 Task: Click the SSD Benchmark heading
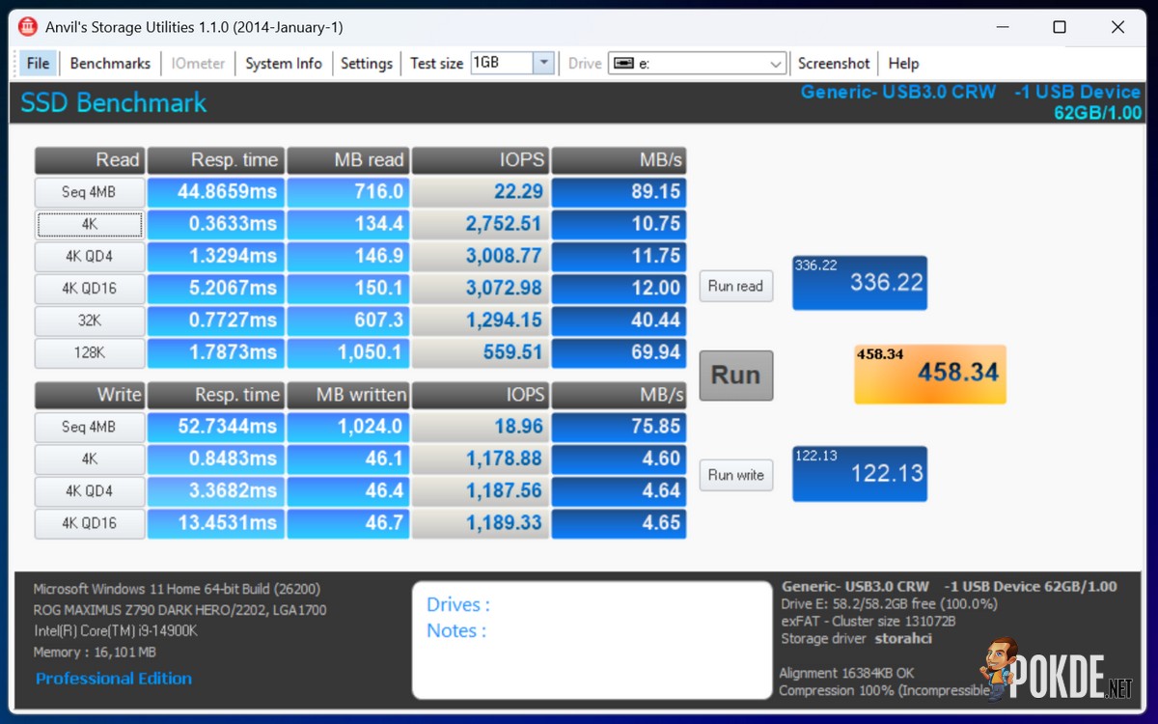[114, 103]
